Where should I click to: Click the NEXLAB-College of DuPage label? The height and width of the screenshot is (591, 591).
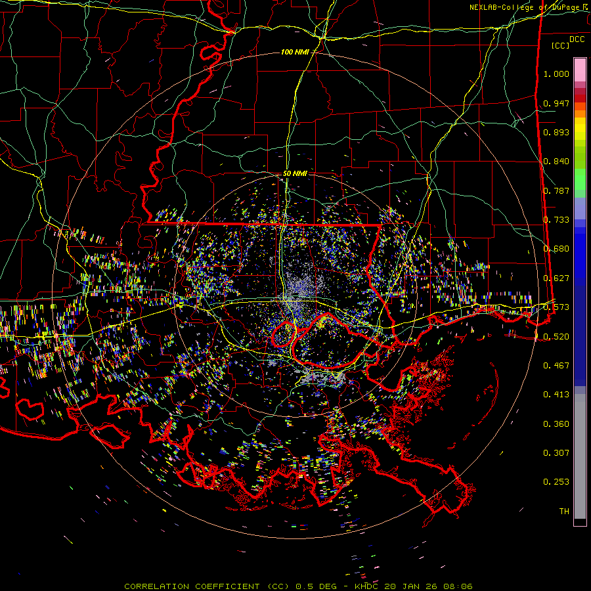pyautogui.click(x=524, y=7)
